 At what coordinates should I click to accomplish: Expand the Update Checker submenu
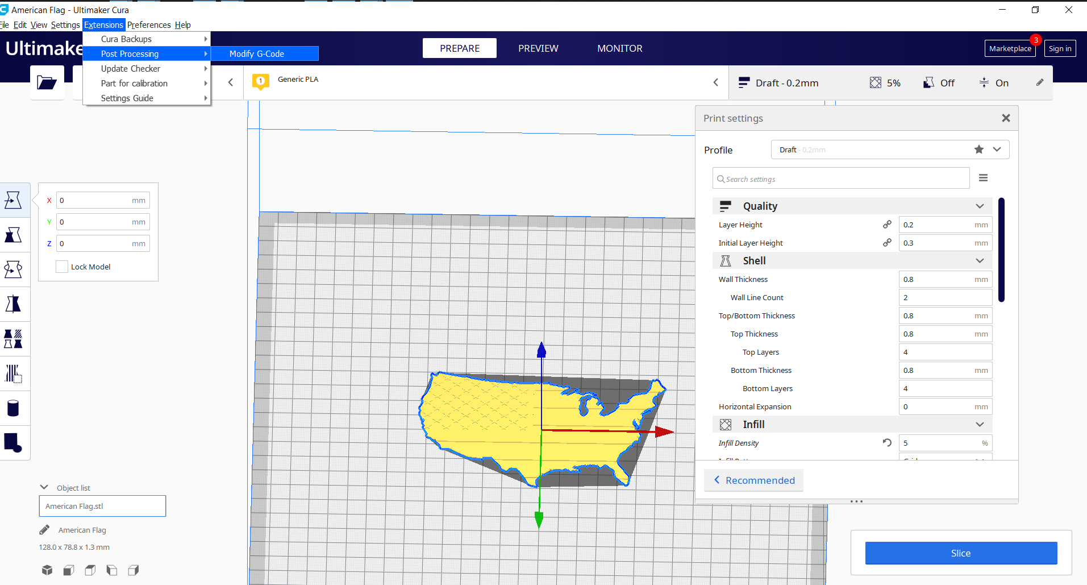[147, 68]
